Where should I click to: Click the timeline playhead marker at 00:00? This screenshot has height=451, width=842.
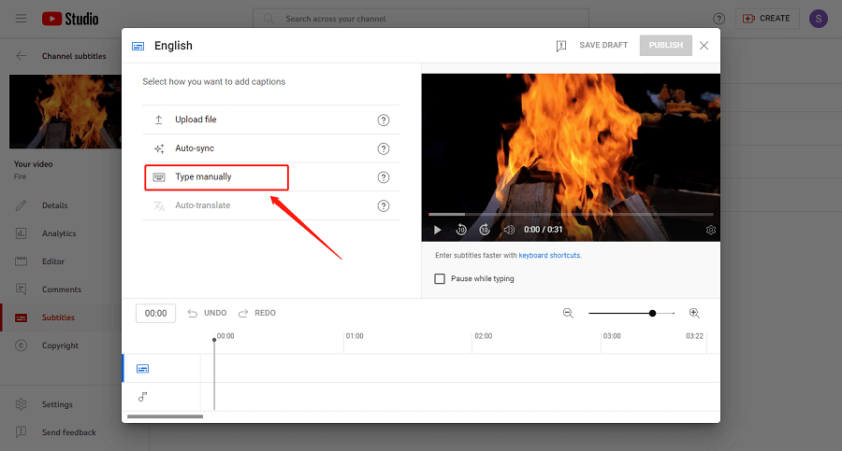tap(214, 340)
